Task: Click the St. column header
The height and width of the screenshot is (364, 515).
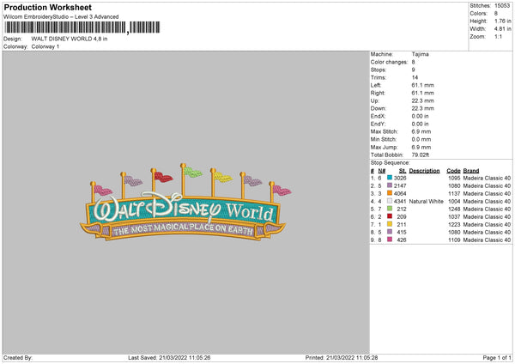Action: click(403, 171)
